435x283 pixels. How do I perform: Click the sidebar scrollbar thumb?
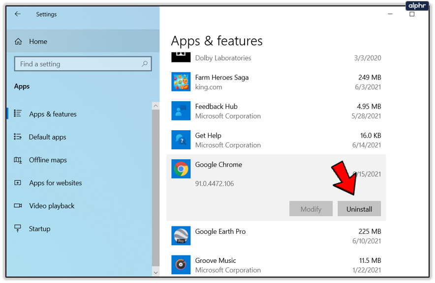click(x=155, y=189)
